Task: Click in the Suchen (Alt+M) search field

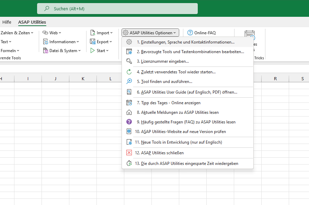Action: tap(117, 9)
